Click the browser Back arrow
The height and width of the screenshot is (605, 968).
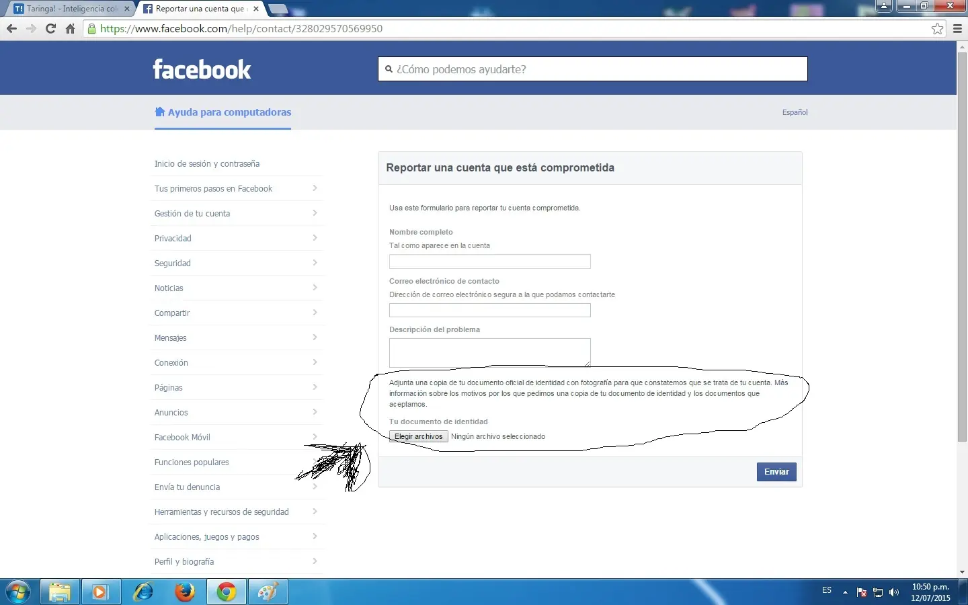pos(11,29)
